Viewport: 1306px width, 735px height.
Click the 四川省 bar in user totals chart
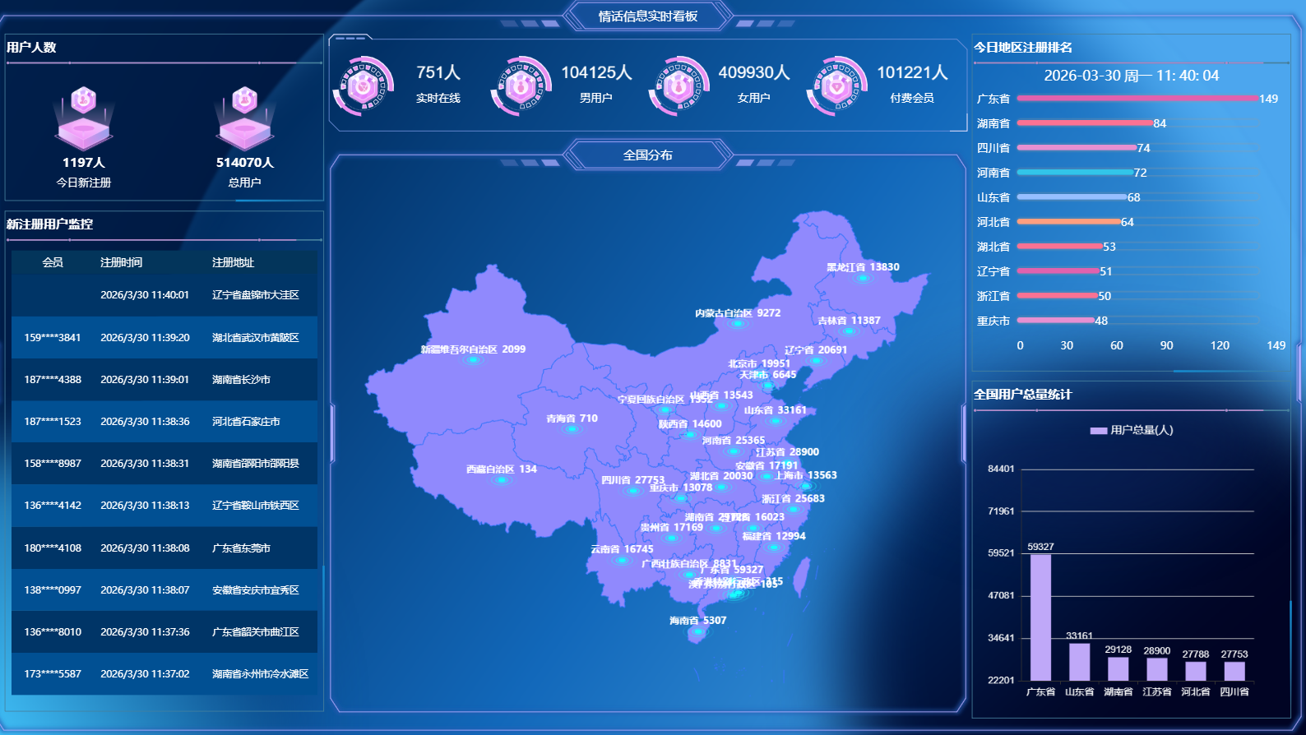pos(1234,671)
